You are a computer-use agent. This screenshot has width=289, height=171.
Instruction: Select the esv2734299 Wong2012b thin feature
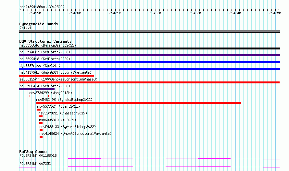[x=39, y=96]
